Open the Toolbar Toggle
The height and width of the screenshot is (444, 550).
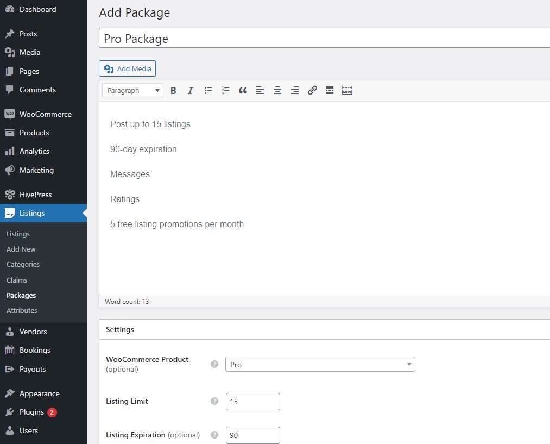[x=347, y=90]
